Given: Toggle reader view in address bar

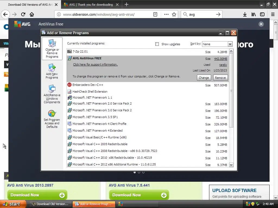Looking at the screenshot, I should (155, 14).
